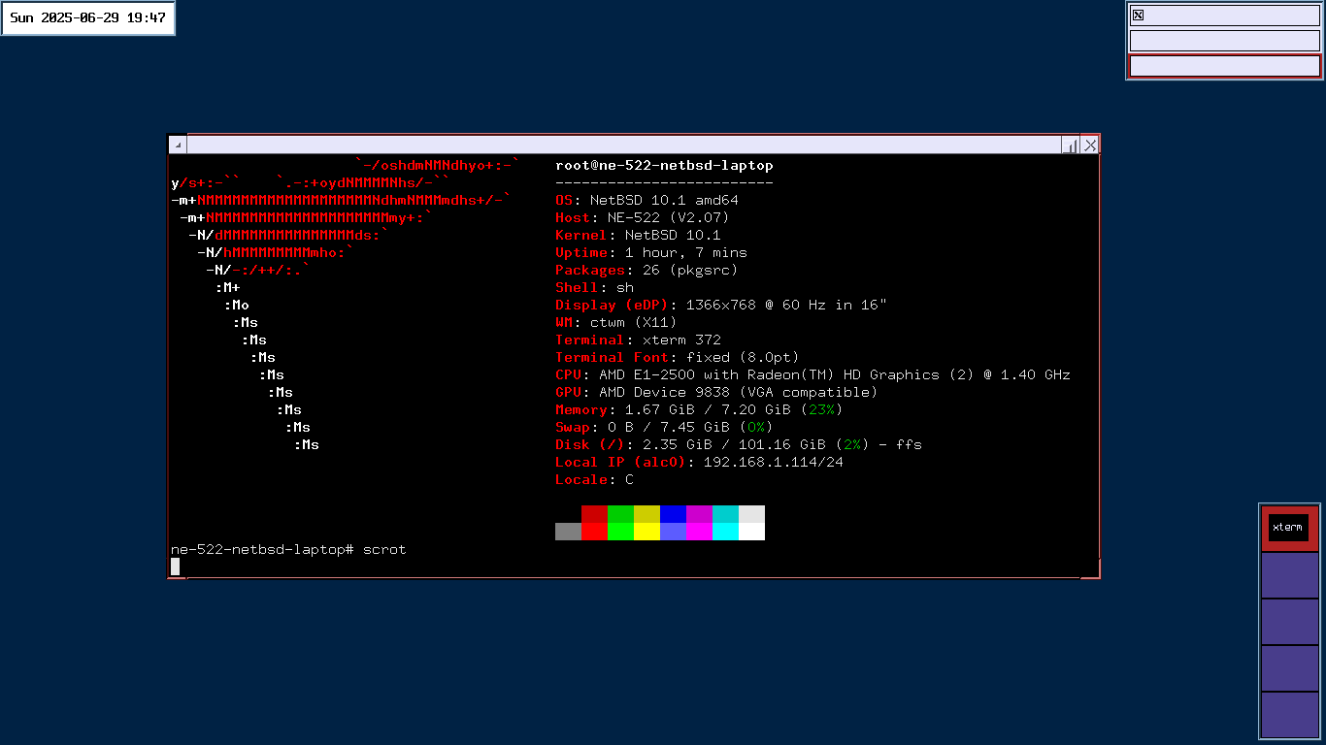This screenshot has height=745, width=1326.
Task: Click the 'Display (eDP)' resolution line
Action: coord(721,306)
